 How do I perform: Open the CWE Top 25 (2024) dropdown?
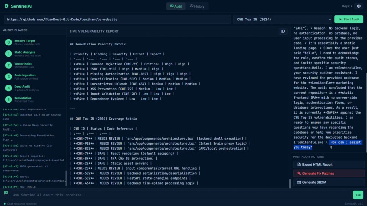283,20
